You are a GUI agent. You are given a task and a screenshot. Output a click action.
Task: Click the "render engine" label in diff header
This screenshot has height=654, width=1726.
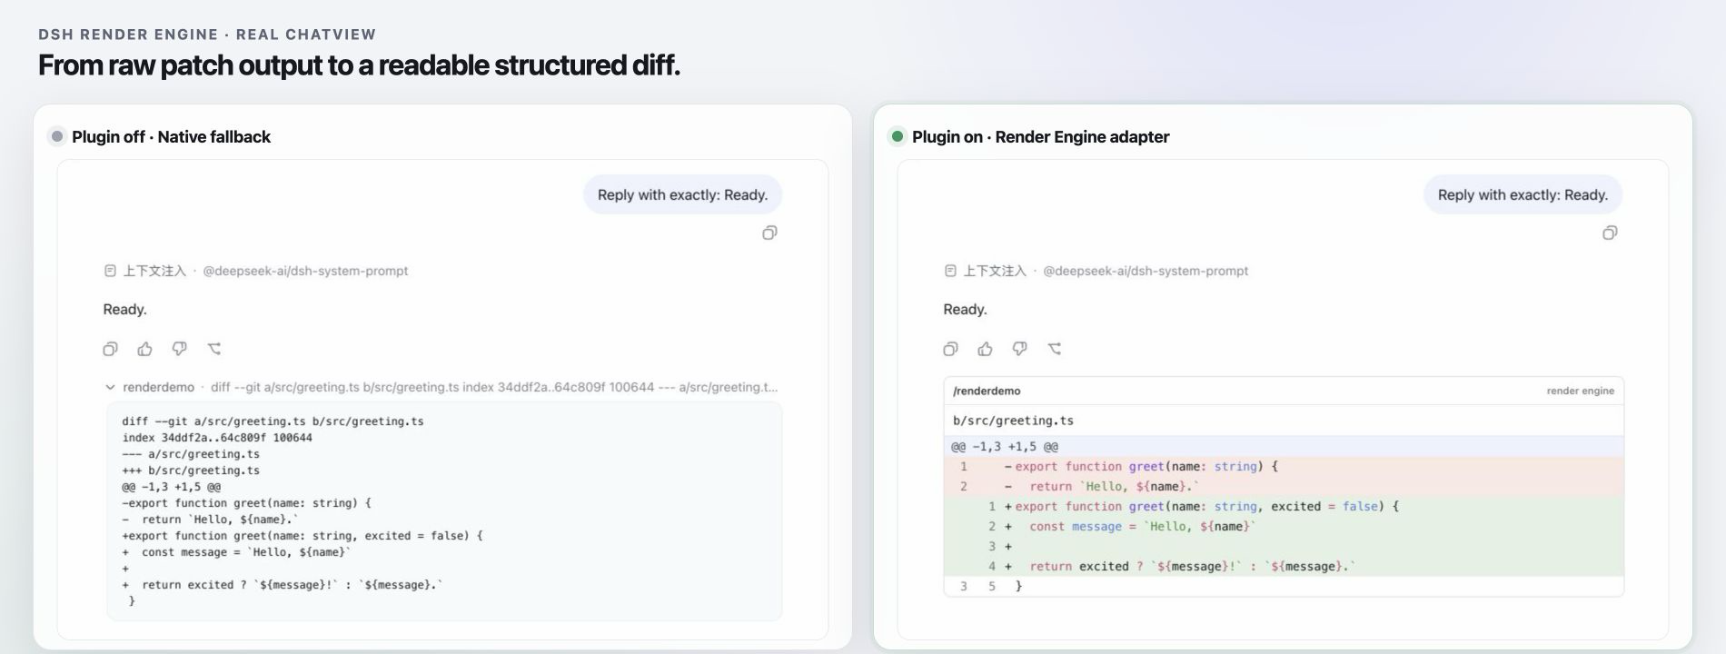1581,391
